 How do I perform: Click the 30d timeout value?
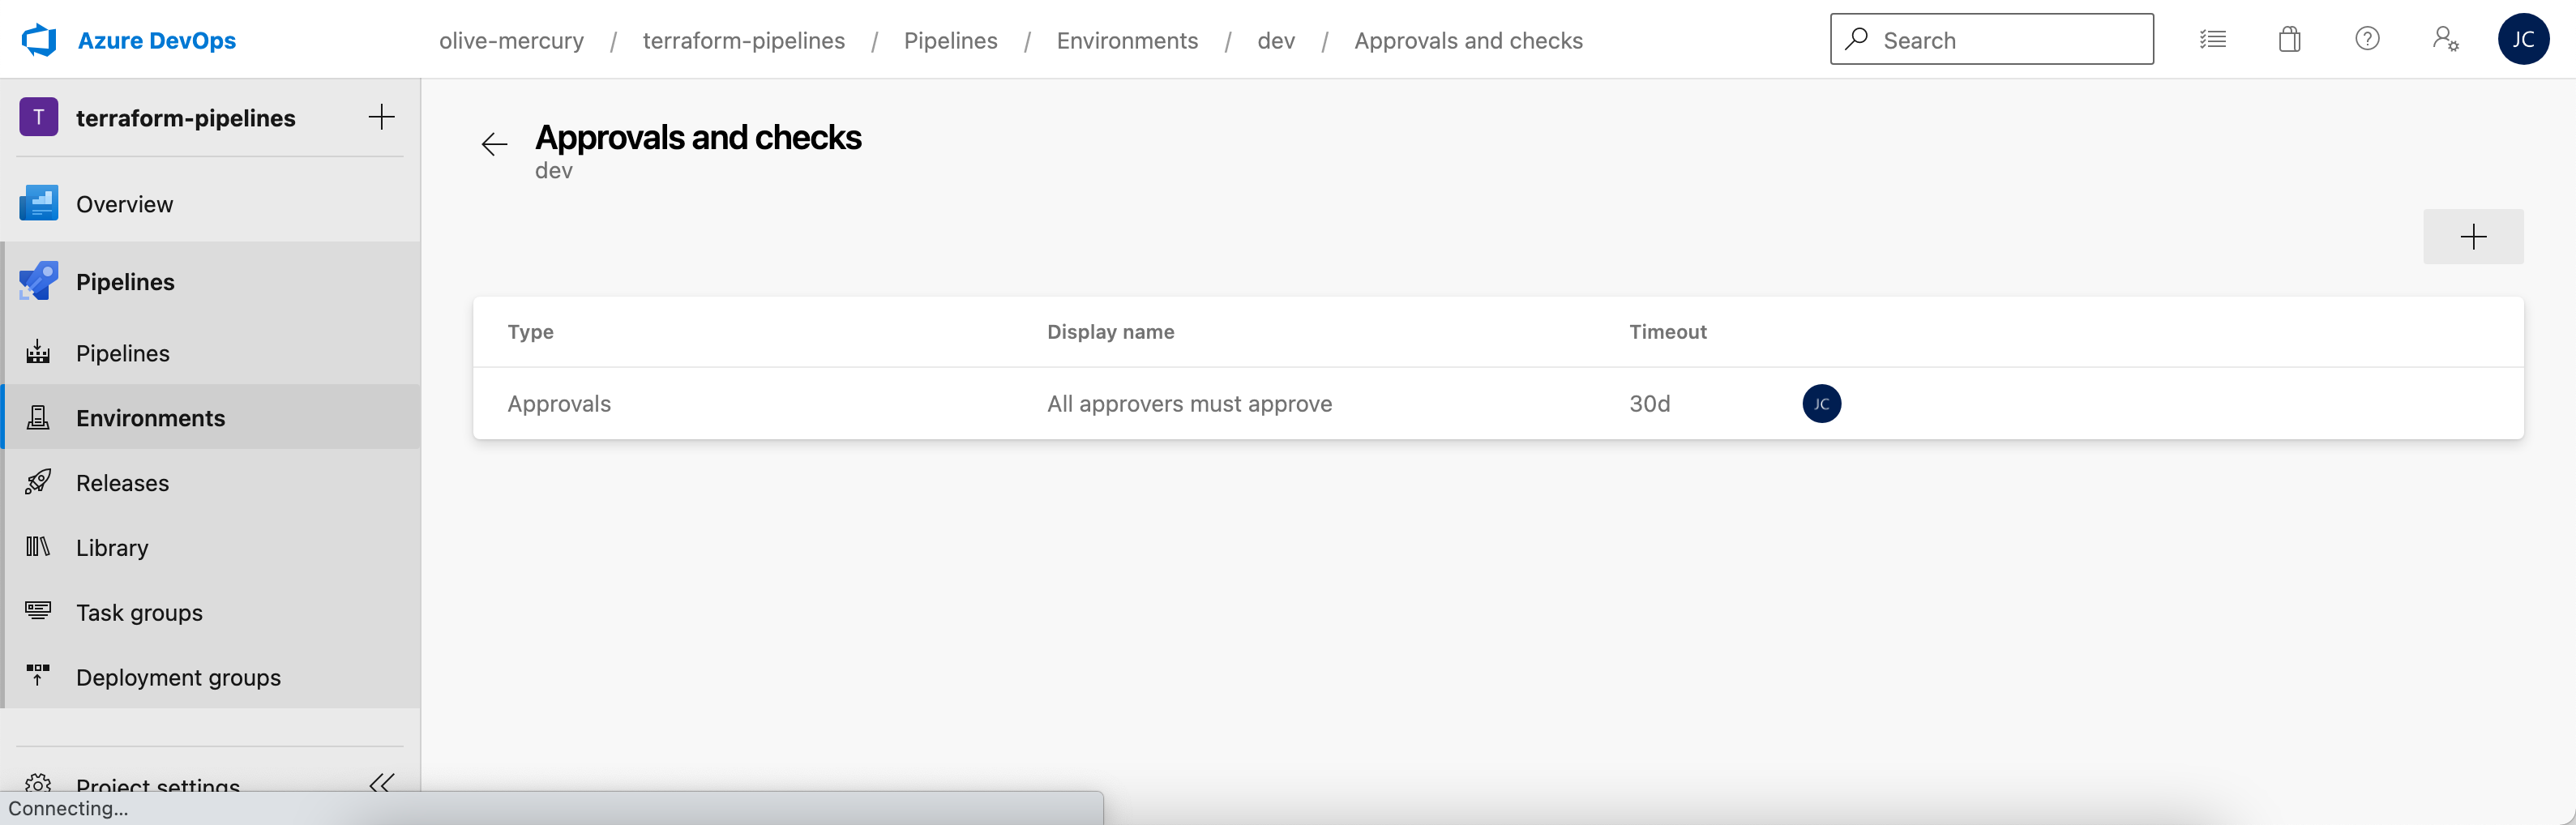point(1649,403)
